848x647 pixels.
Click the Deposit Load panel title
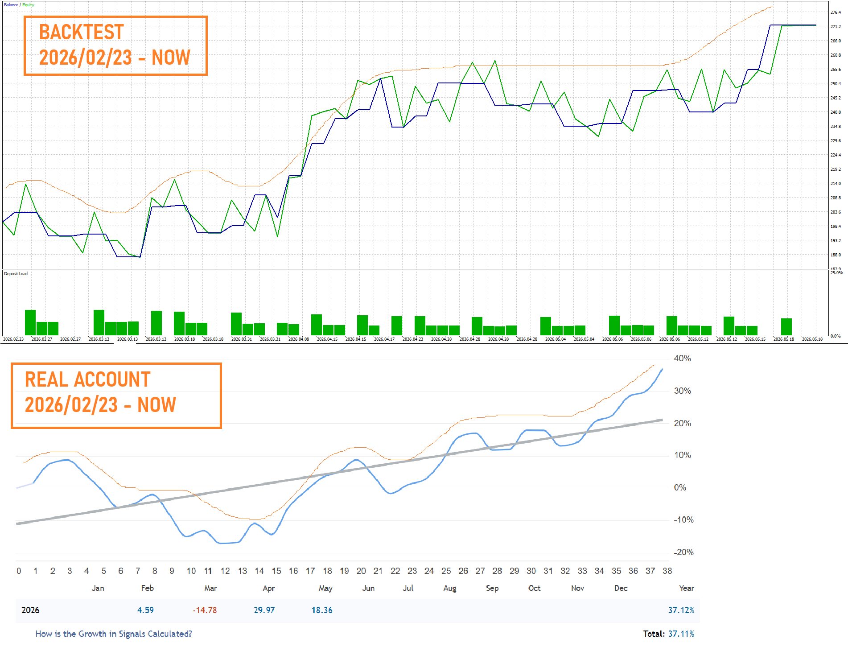(x=16, y=274)
